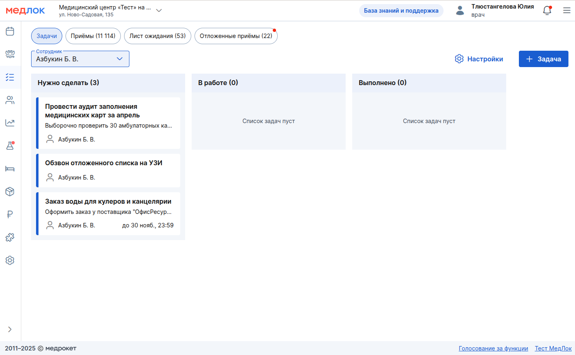Expand the sidebar with bottom arrow
575x355 pixels.
pyautogui.click(x=10, y=329)
